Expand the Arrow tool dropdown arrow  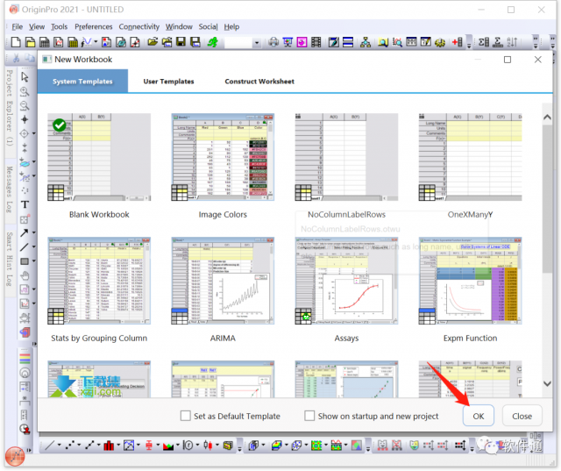34,232
